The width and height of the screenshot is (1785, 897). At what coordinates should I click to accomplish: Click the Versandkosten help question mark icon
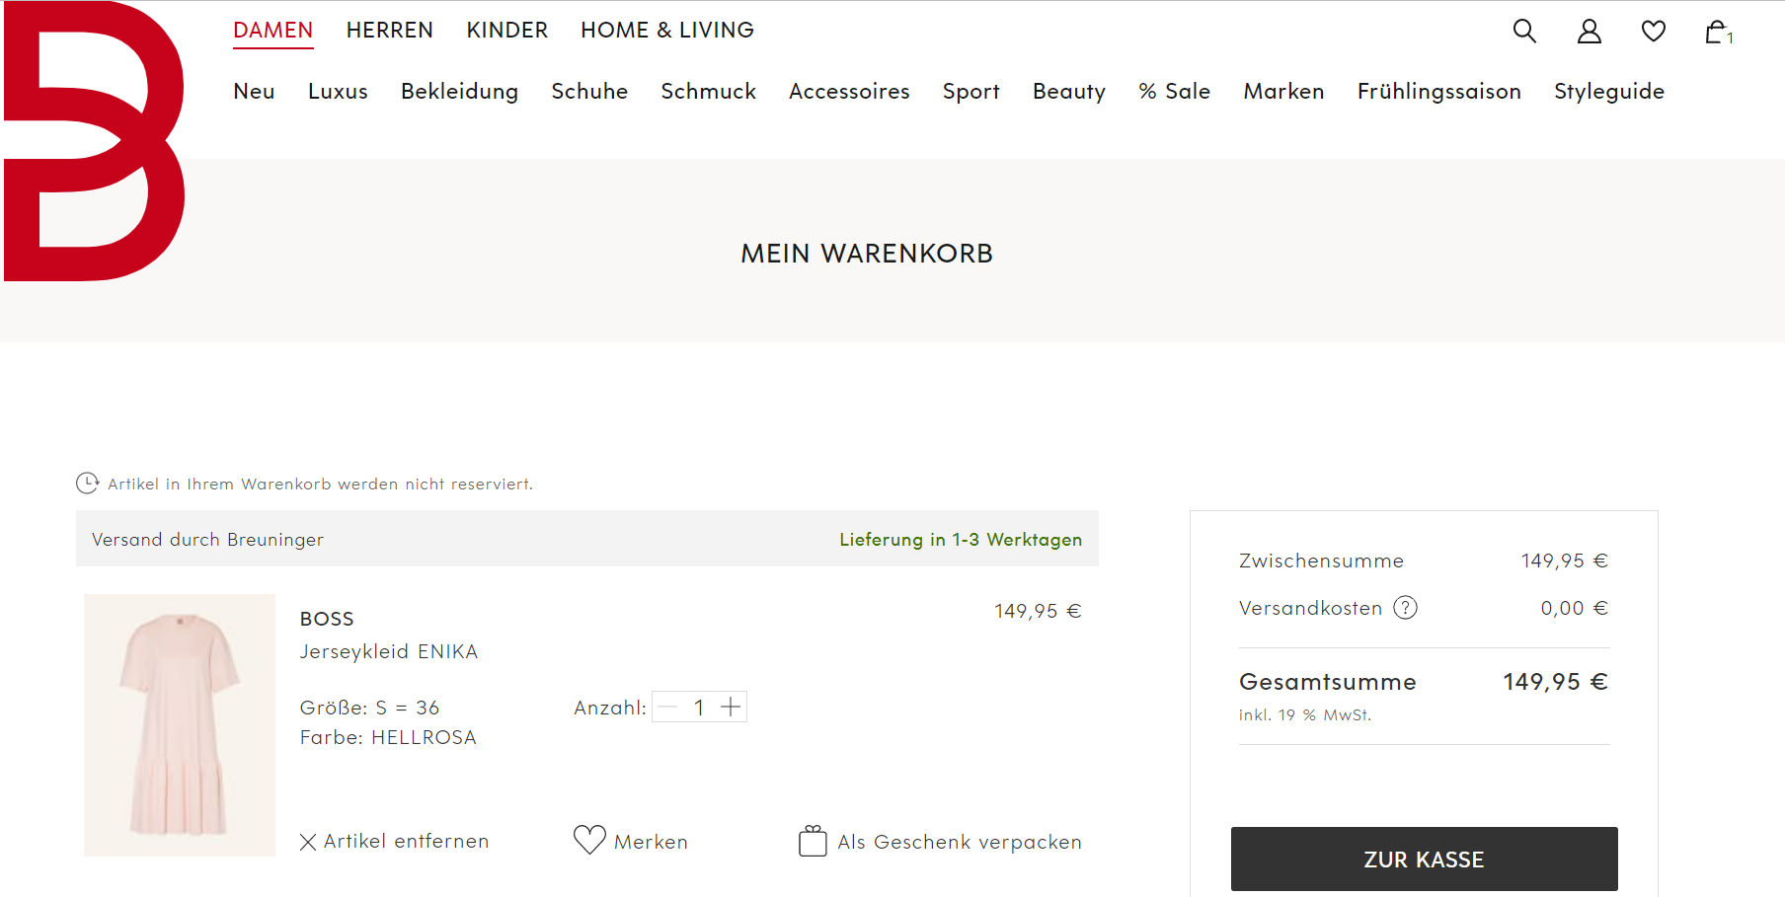click(x=1405, y=608)
